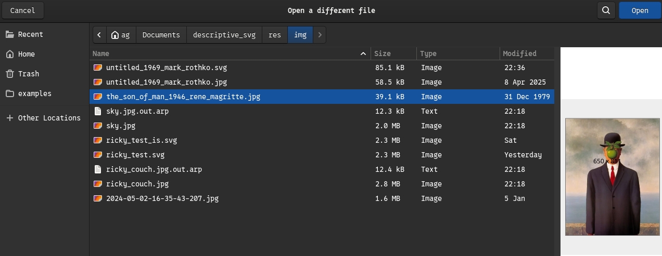662x256 pixels.
Task: Click the Open button
Action: (640, 10)
